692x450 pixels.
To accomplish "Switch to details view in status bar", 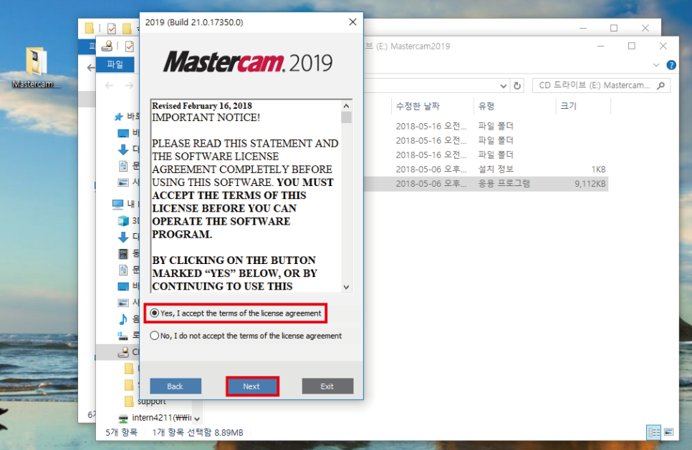I will coord(653,432).
